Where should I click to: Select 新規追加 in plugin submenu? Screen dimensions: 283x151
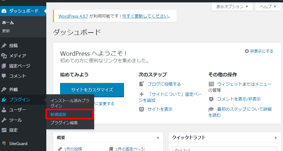point(58,114)
